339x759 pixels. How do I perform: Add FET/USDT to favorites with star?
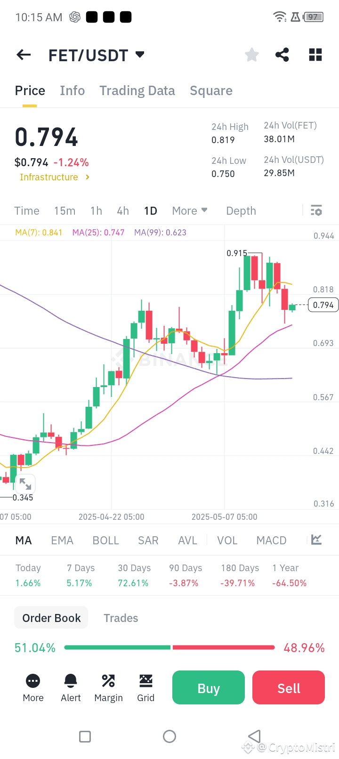pyautogui.click(x=252, y=55)
